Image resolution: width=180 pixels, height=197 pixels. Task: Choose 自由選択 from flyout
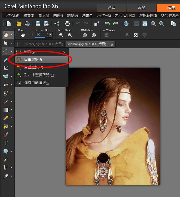click(x=42, y=59)
